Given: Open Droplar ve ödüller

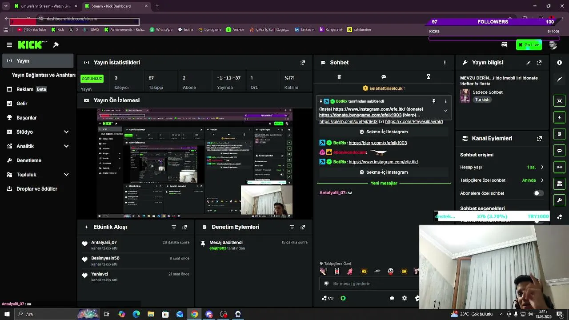Looking at the screenshot, I should tap(38, 189).
